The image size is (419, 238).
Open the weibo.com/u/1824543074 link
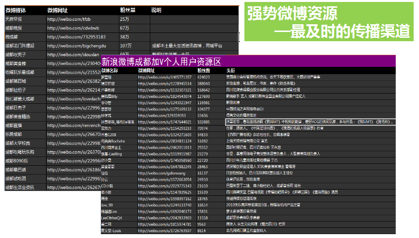pyautogui.click(x=164, y=96)
